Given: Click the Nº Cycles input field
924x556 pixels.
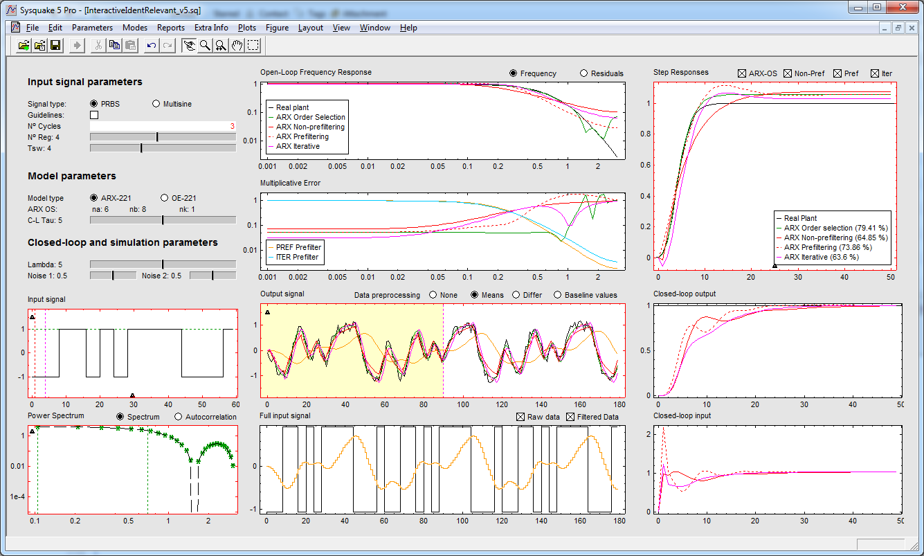Looking at the screenshot, I should pos(163,126).
